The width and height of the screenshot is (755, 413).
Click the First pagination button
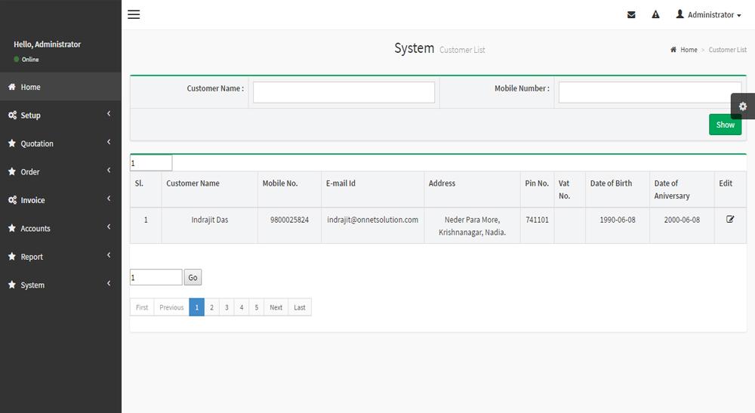142,307
